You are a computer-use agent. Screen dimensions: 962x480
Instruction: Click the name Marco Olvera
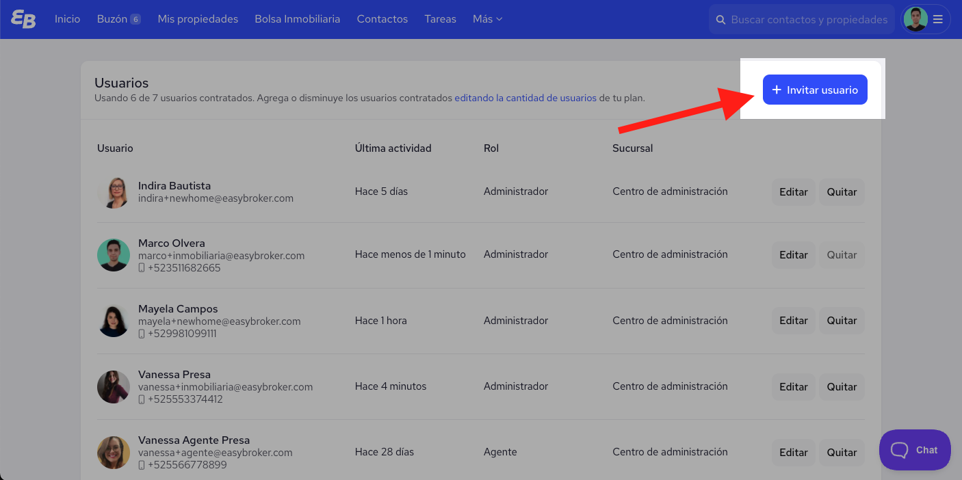[171, 243]
